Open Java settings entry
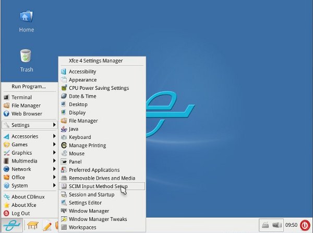This screenshot has height=233, width=313. (102, 129)
